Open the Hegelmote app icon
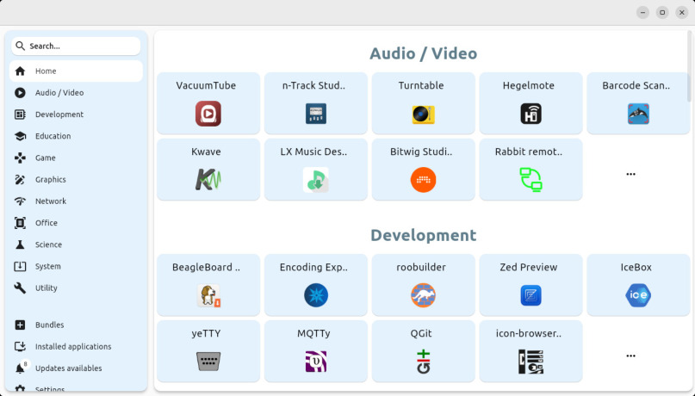The width and height of the screenshot is (695, 396). (x=531, y=114)
